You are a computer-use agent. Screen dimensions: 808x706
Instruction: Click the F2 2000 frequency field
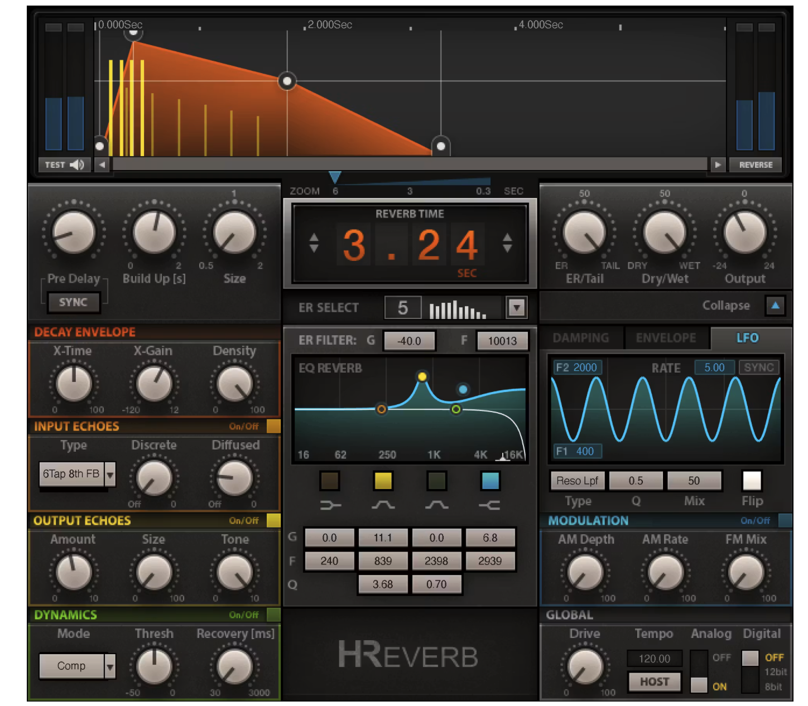coord(577,367)
